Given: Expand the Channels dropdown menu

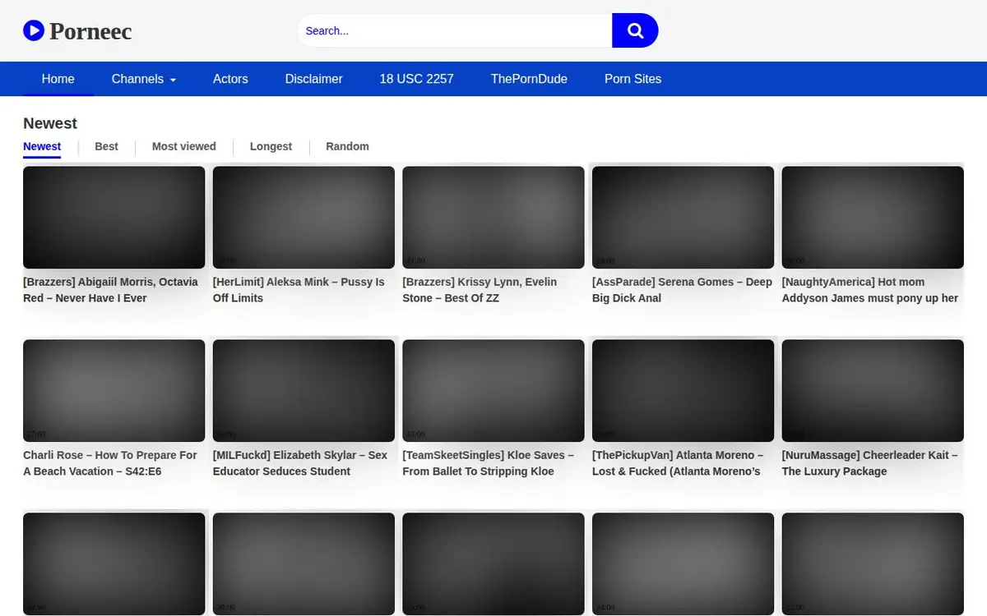Looking at the screenshot, I should coord(144,79).
